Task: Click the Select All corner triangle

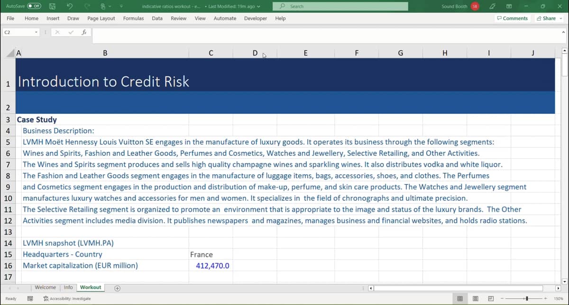Action: coord(9,53)
